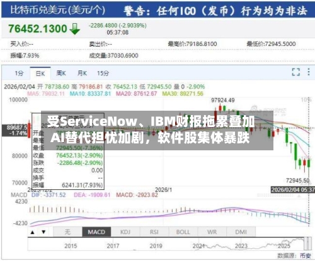Click the 72945.50 low price marker on chart
Screen dimensions: 315x261
pyautogui.click(x=298, y=180)
